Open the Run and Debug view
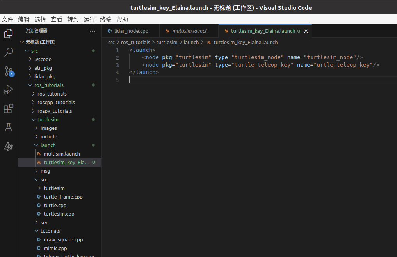The image size is (397, 257). click(9, 90)
